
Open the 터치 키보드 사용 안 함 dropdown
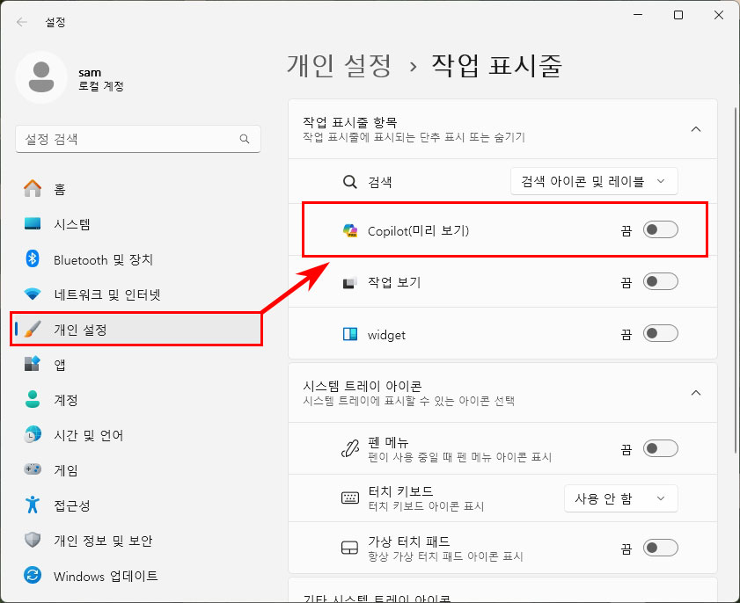click(620, 498)
